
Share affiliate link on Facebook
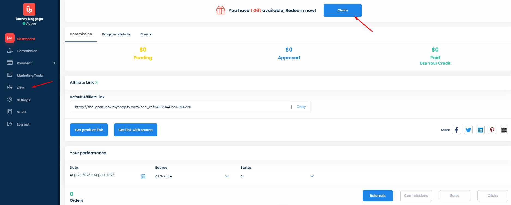pyautogui.click(x=456, y=130)
